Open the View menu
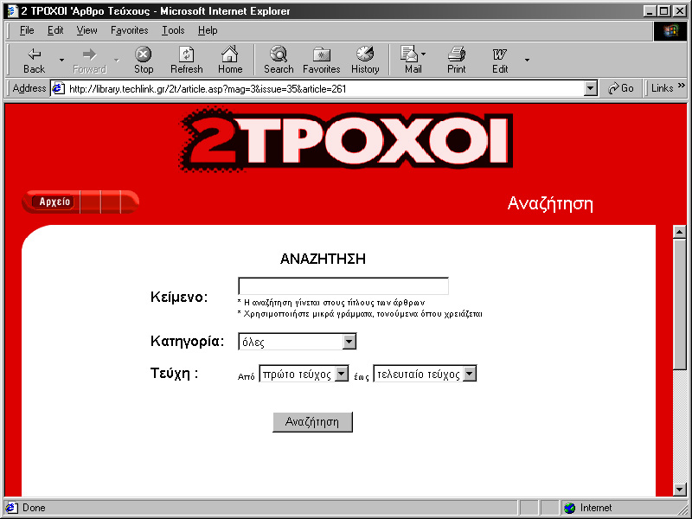This screenshot has width=692, height=519. click(x=86, y=30)
